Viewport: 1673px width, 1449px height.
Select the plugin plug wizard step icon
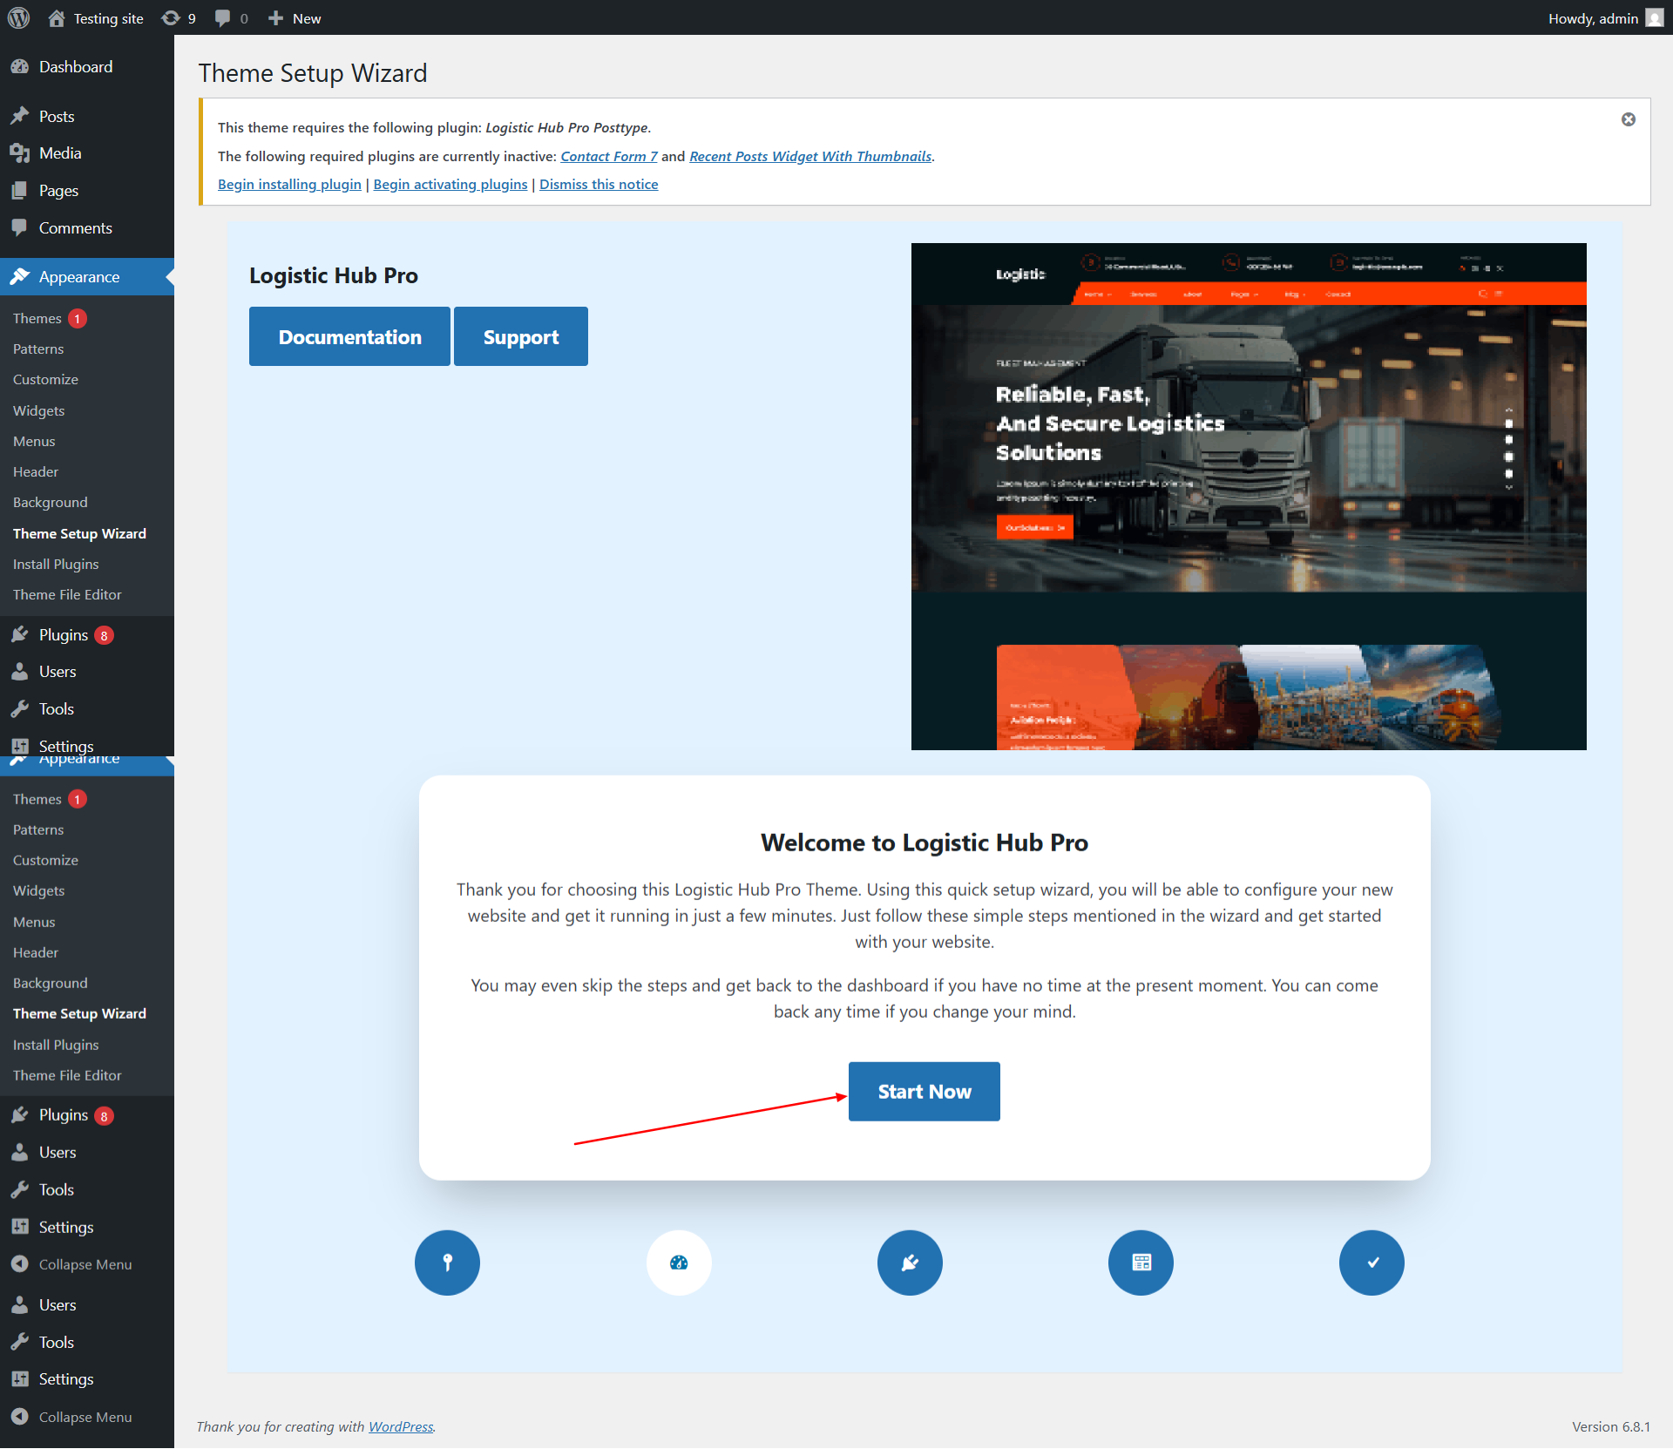(x=910, y=1263)
